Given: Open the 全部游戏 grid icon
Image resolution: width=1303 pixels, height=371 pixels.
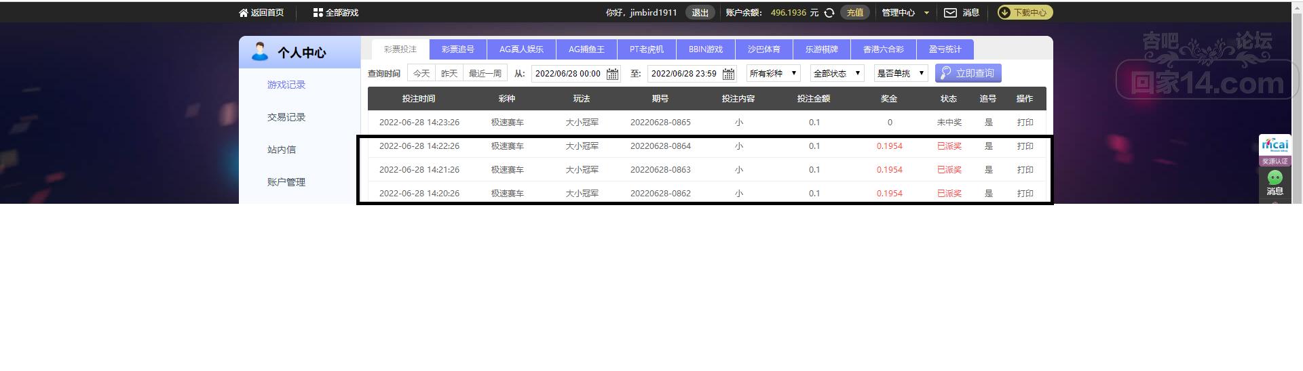Looking at the screenshot, I should [x=318, y=13].
